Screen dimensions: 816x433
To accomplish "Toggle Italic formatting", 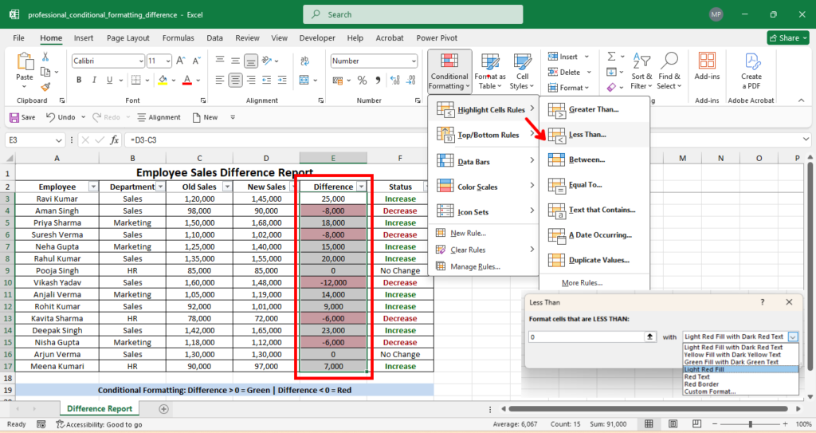I will coord(94,80).
